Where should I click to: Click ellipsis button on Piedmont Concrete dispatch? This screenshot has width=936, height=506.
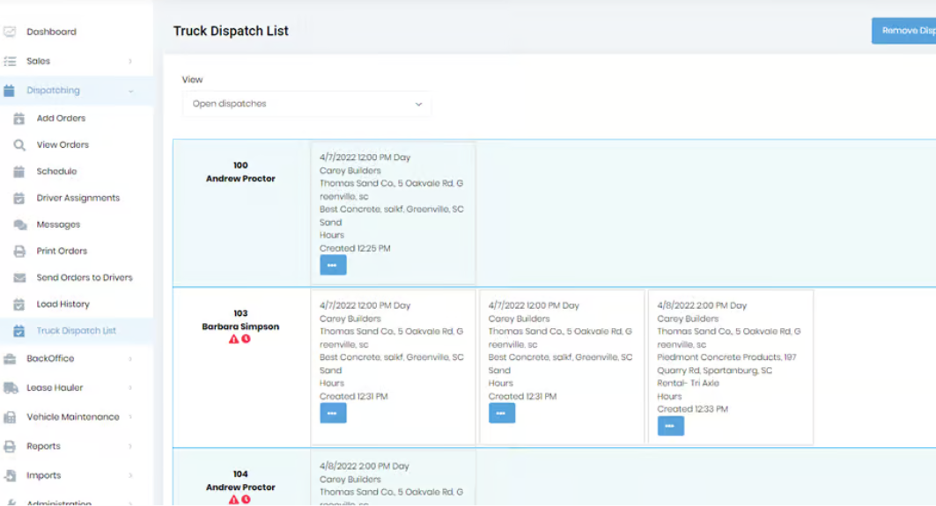[x=670, y=426]
